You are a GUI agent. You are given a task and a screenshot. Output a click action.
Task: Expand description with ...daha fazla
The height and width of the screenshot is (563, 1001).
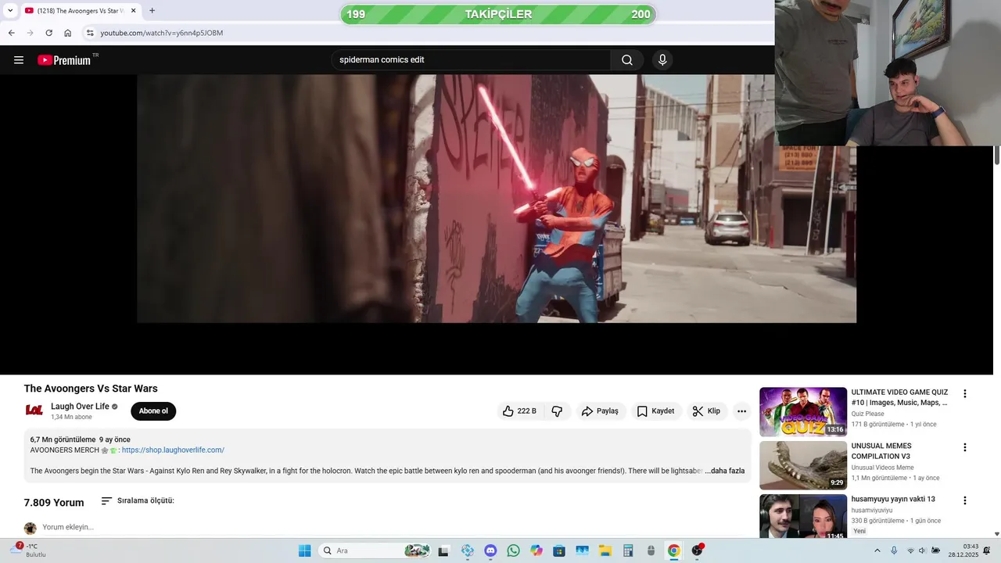724,471
